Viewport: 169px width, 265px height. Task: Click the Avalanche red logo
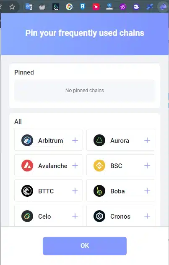click(27, 166)
